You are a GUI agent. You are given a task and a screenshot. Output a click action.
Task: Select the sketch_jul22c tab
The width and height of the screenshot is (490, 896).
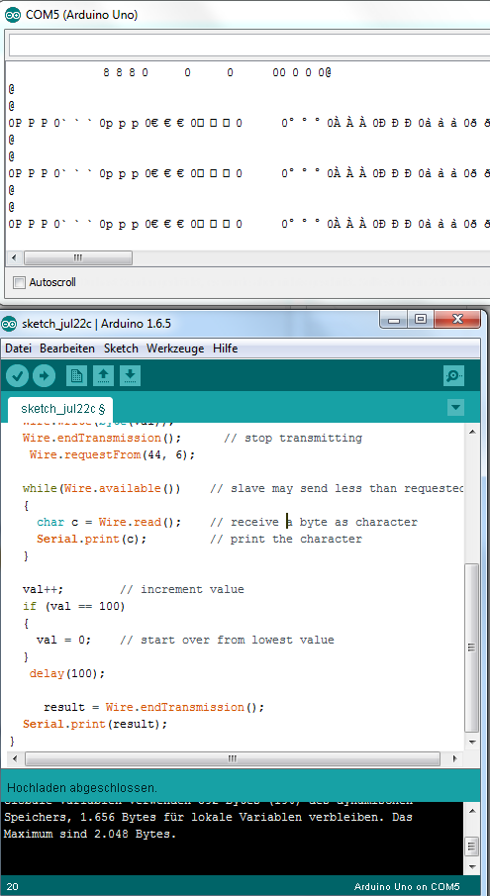[60, 409]
